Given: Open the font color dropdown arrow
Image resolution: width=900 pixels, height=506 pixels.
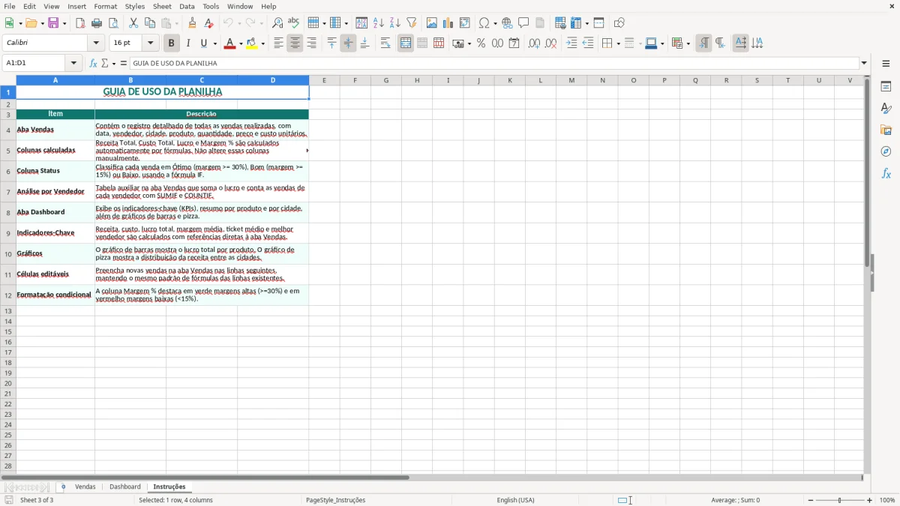Looking at the screenshot, I should click(x=241, y=43).
